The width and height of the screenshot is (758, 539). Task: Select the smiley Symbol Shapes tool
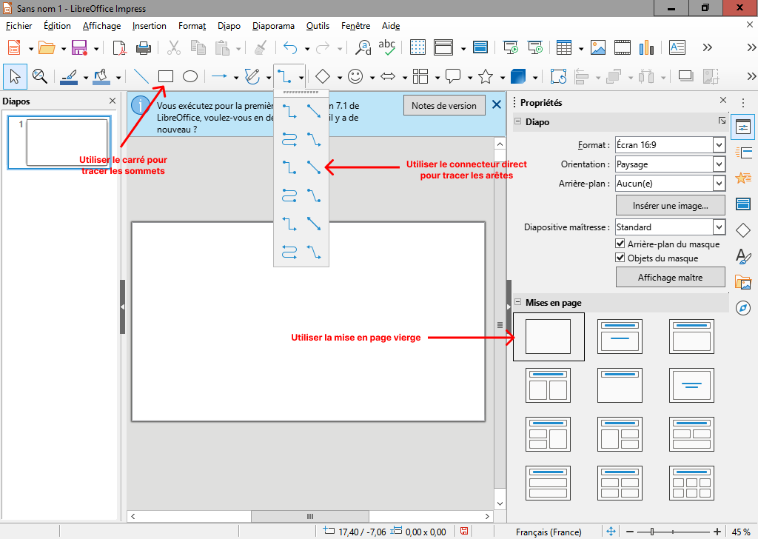pos(355,76)
